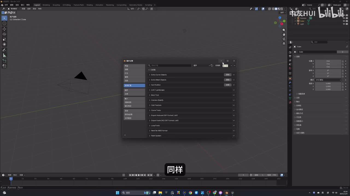Activate the Transform tool
The image size is (350, 196).
click(4, 44)
